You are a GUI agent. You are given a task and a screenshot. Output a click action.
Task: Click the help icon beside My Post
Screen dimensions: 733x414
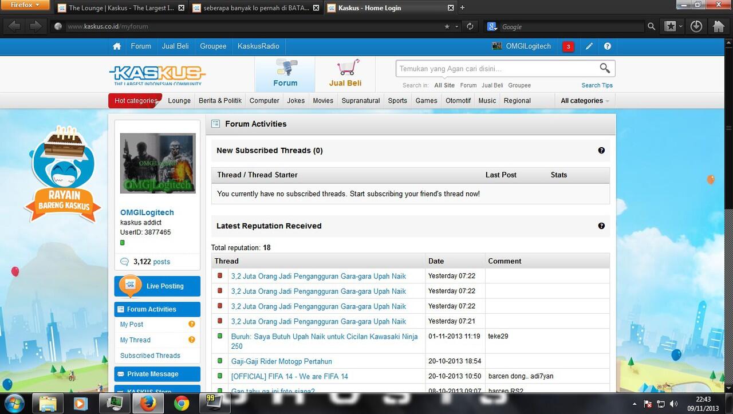coord(192,324)
